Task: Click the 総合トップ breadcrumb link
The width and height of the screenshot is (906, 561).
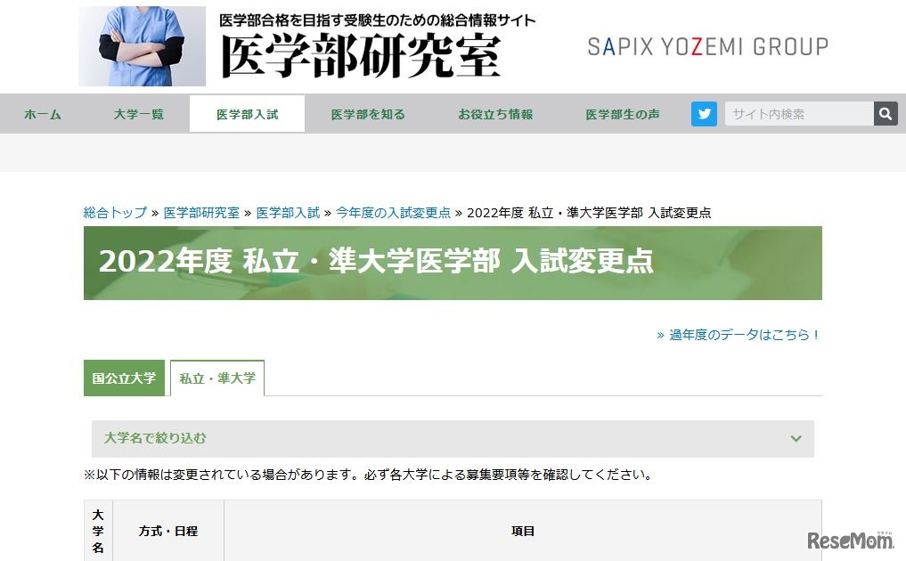Action: (x=113, y=213)
